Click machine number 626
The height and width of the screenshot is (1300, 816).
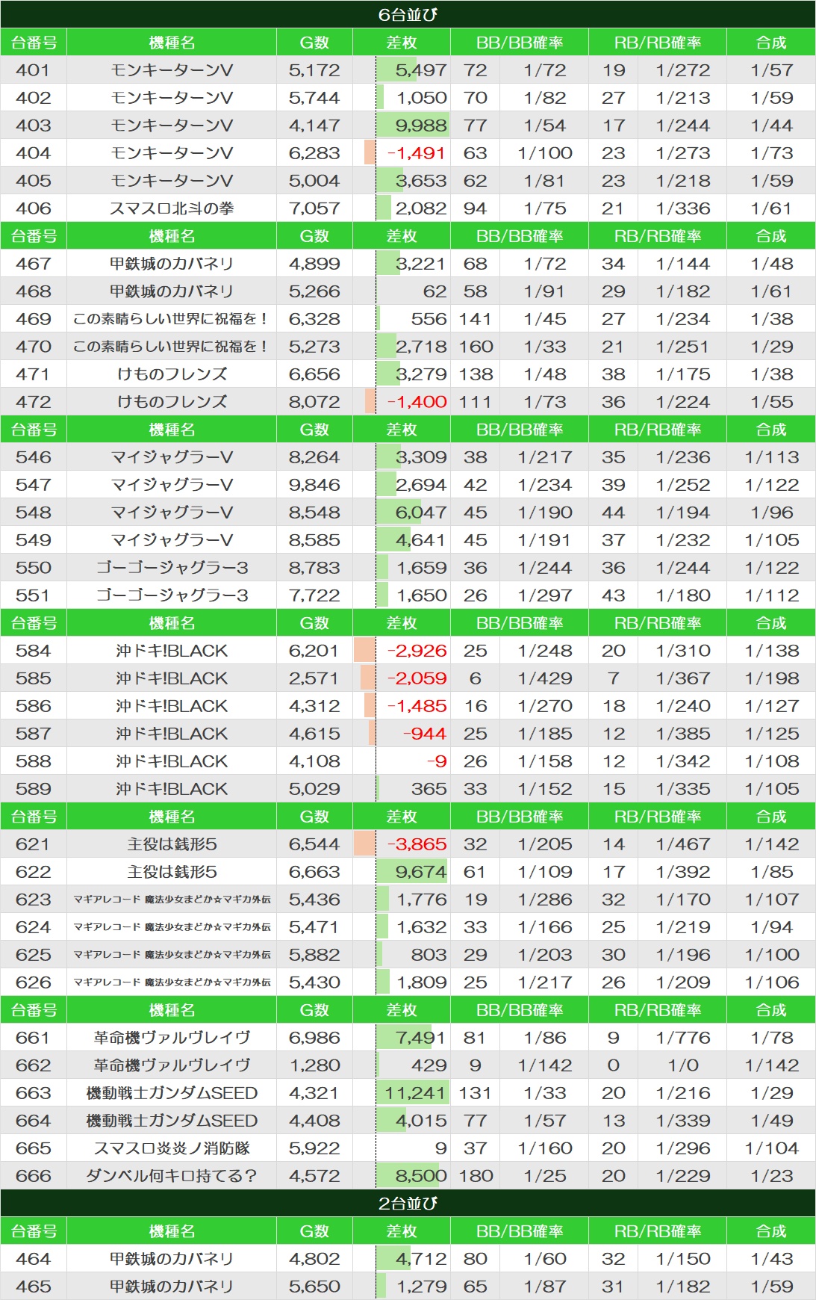pyautogui.click(x=34, y=982)
